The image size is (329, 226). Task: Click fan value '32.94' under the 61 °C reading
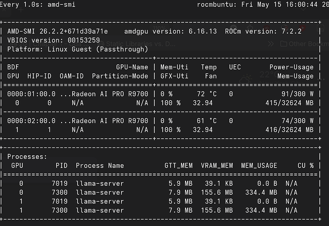click(x=202, y=130)
